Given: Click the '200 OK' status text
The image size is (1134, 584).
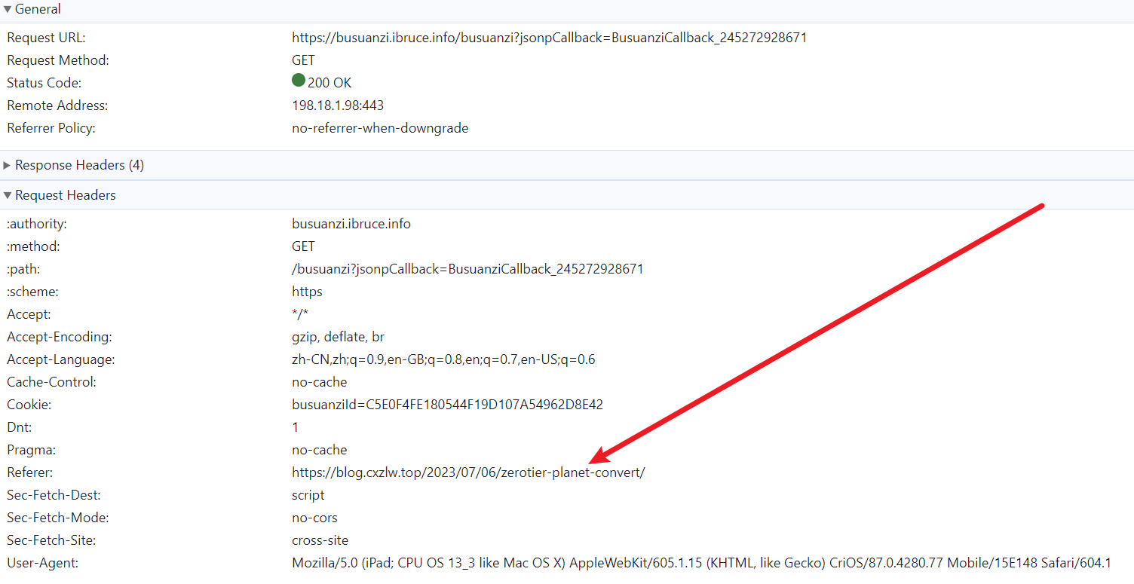Looking at the screenshot, I should point(329,83).
